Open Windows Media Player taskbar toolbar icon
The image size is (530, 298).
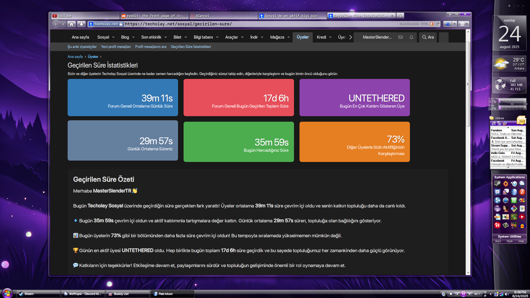point(443,294)
